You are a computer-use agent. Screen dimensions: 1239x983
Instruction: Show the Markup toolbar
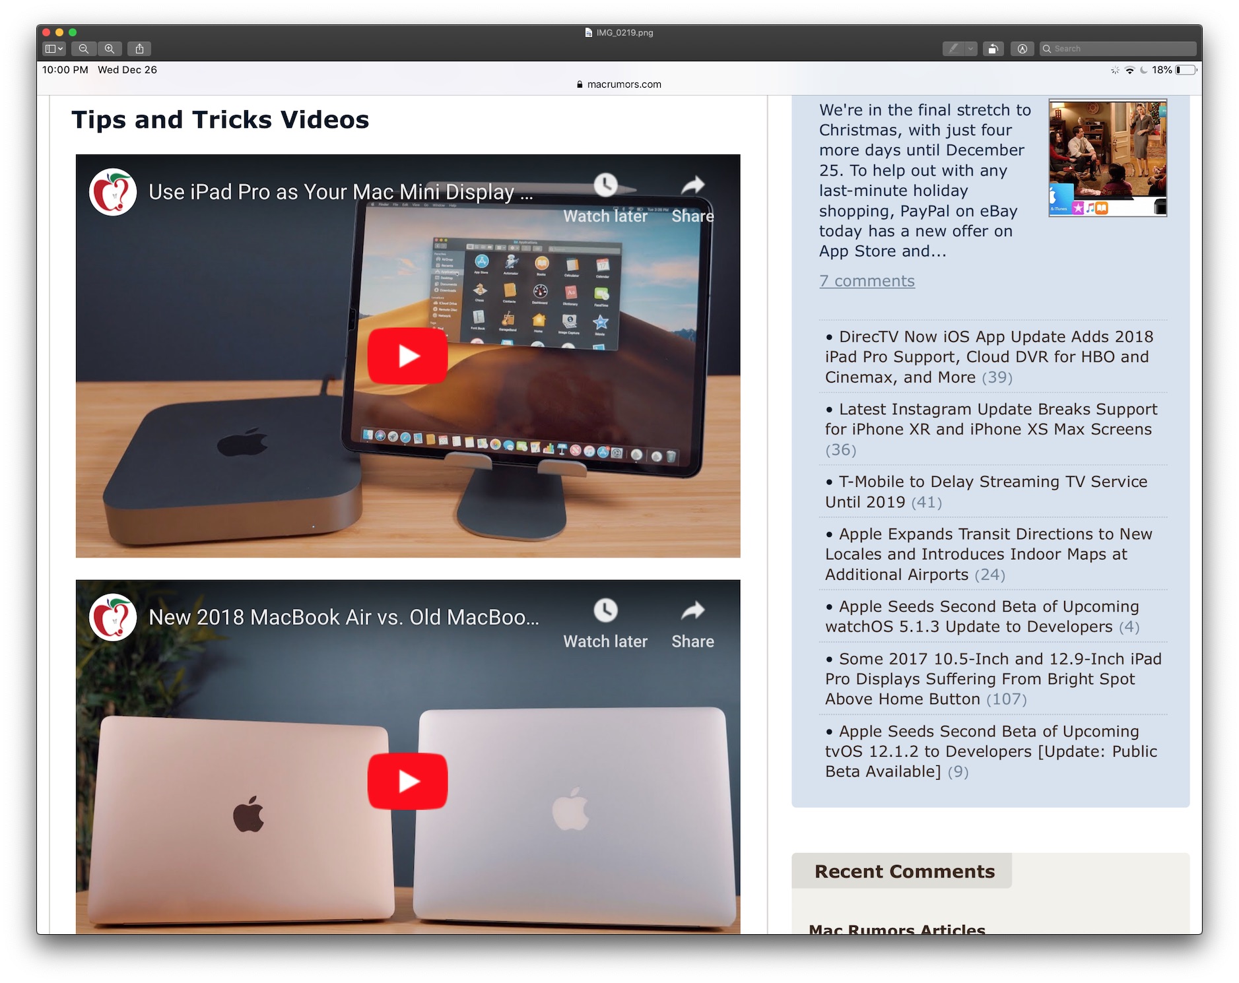[1022, 49]
